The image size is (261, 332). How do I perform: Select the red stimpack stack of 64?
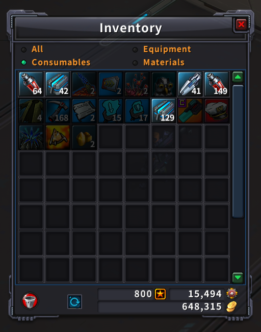point(31,84)
